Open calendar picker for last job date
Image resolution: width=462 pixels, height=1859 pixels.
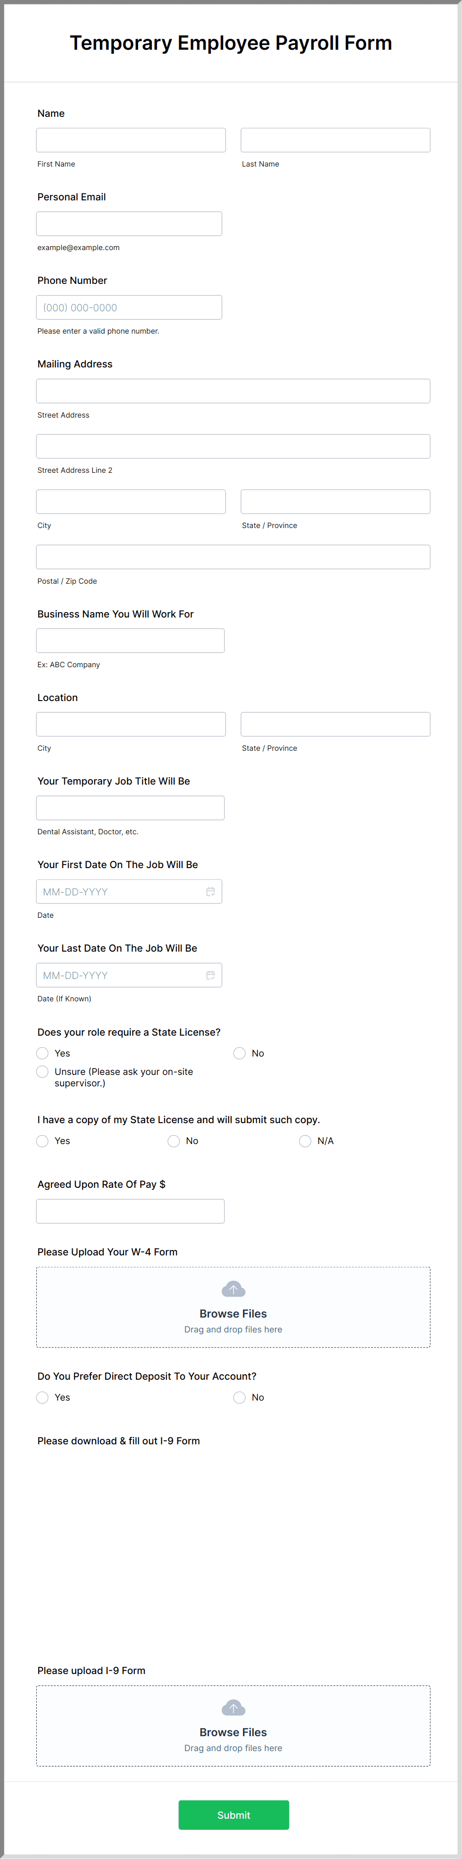coord(210,975)
